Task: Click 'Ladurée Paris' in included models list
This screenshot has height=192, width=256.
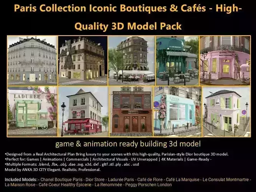Action: [121, 180]
